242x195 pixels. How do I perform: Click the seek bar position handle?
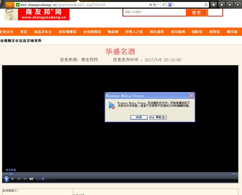pyautogui.click(x=11, y=174)
